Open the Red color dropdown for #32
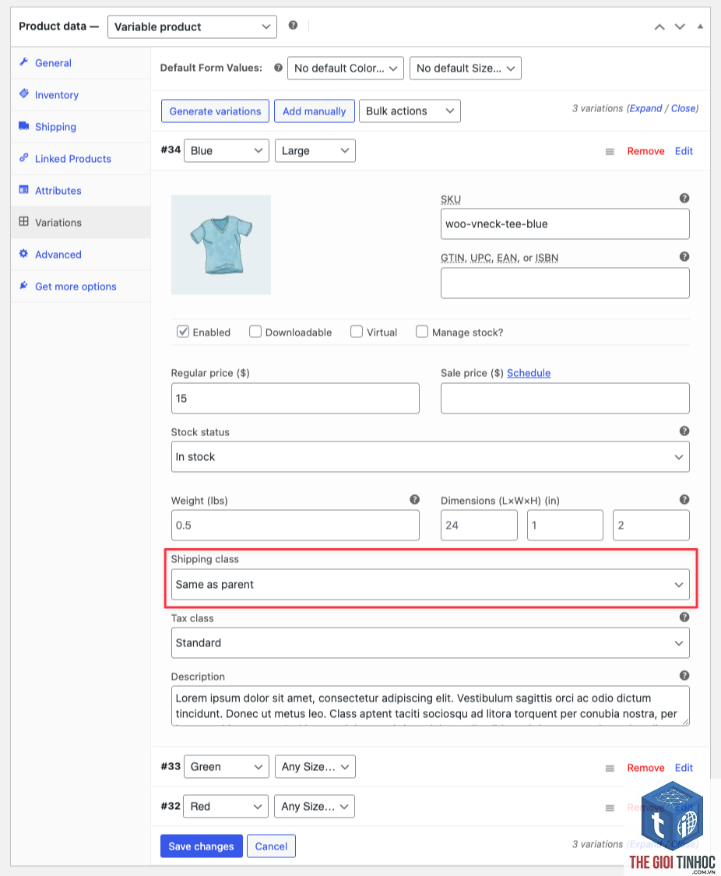This screenshot has width=721, height=876. point(226,806)
